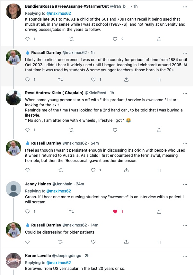Click Jenny Haines's default avatar
The width and height of the screenshot is (194, 275).
14,189
